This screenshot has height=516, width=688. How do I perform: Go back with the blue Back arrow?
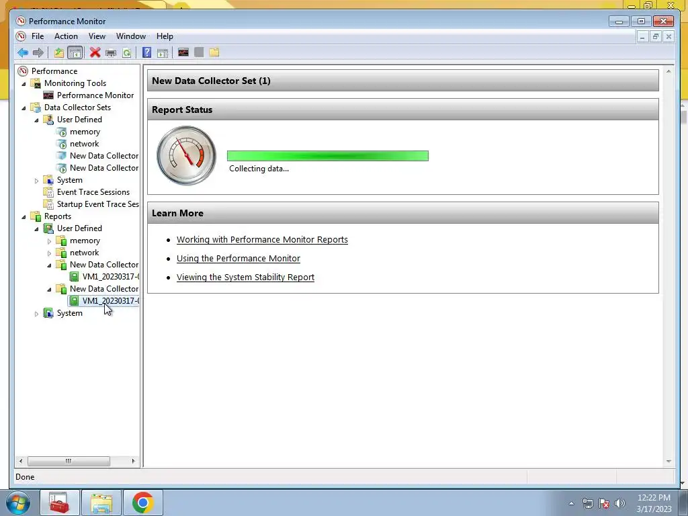[x=23, y=52]
